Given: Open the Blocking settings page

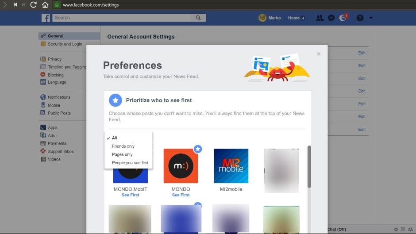Looking at the screenshot, I should pyautogui.click(x=56, y=75).
